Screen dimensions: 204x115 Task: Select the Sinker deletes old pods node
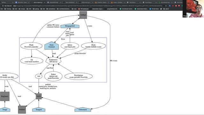(53, 76)
